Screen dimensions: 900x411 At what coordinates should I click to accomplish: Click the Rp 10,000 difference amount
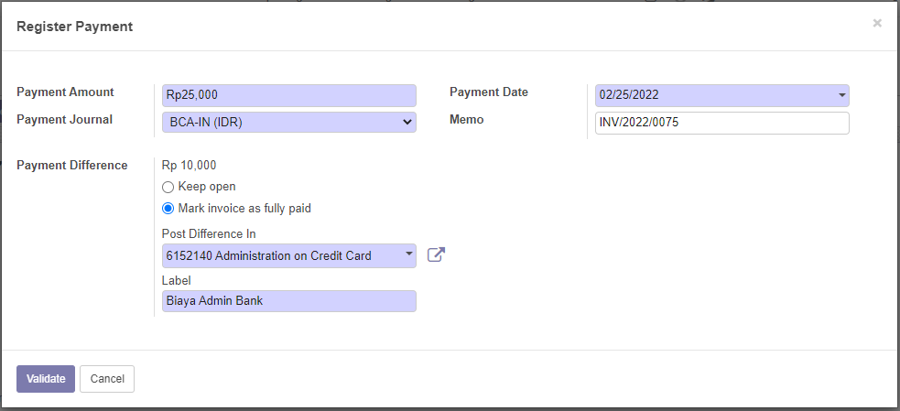190,166
